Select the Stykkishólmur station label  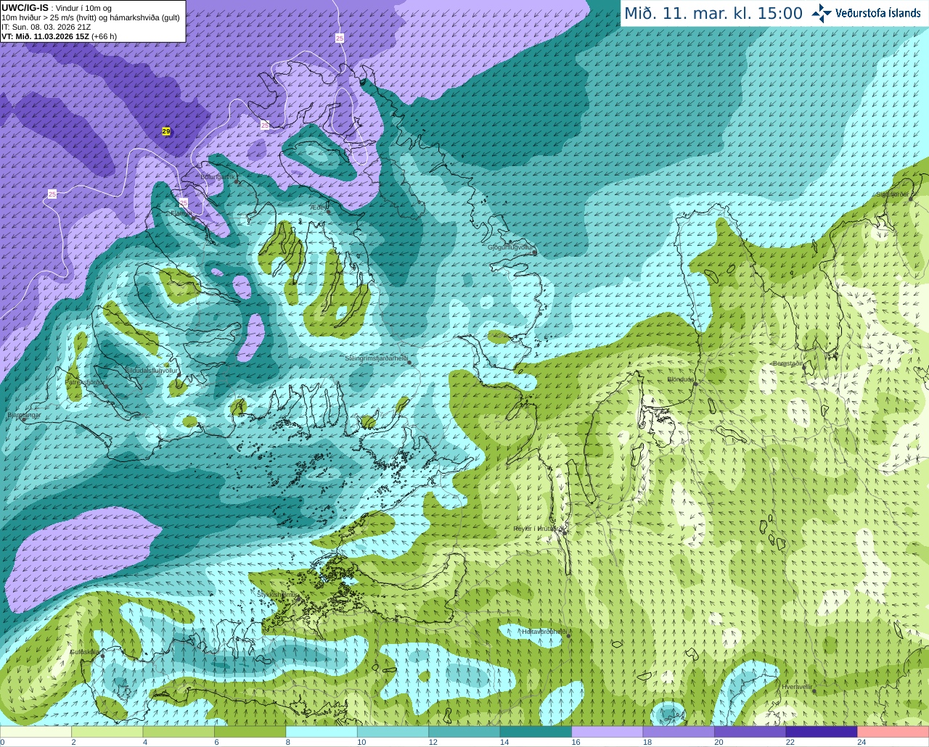tap(277, 594)
